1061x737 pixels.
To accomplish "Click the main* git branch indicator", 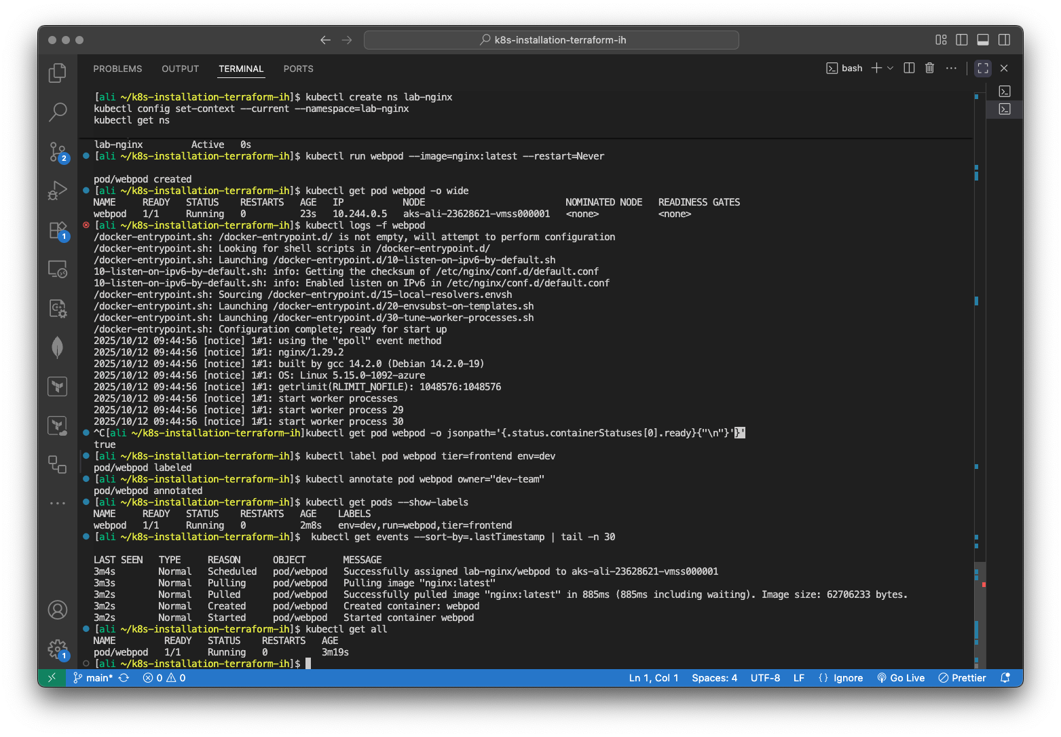I will 94,678.
